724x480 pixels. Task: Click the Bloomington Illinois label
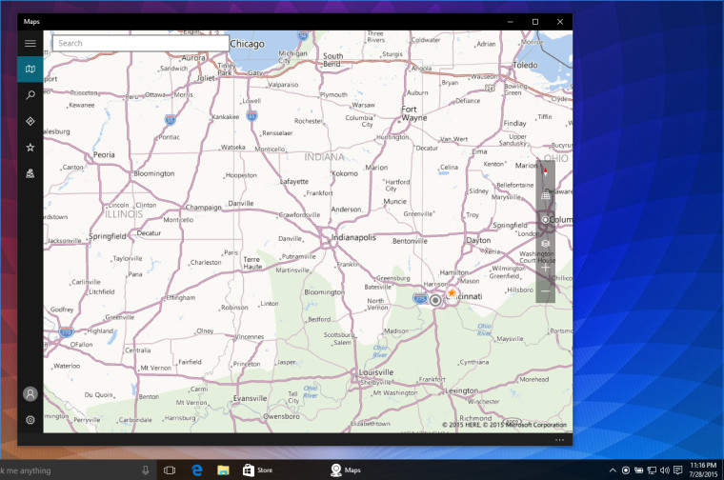pos(154,173)
